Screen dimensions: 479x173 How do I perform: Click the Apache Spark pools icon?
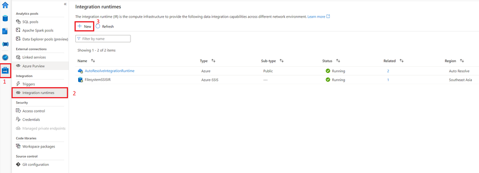pos(18,31)
